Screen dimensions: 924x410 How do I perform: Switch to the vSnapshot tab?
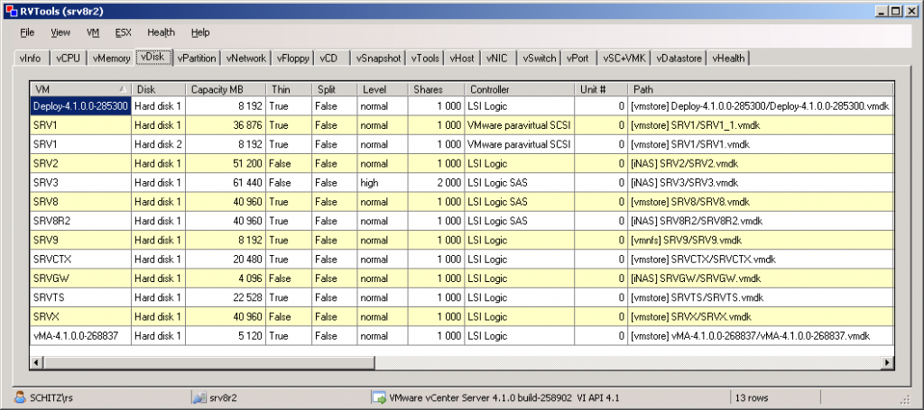379,59
